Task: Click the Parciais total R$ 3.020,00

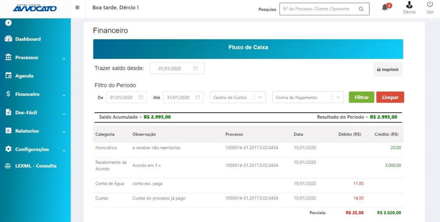Action: [x=389, y=213]
